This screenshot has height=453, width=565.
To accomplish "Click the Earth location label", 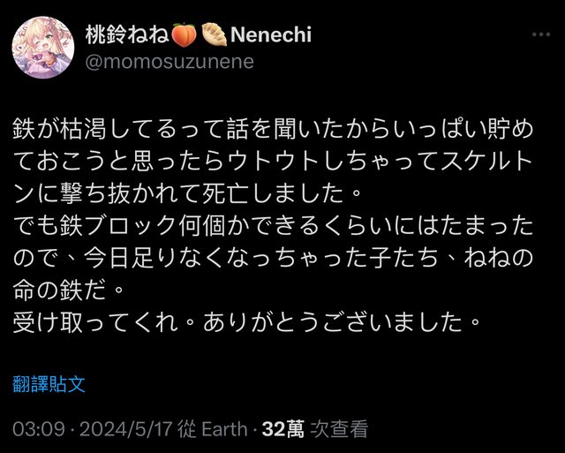I will point(225,429).
